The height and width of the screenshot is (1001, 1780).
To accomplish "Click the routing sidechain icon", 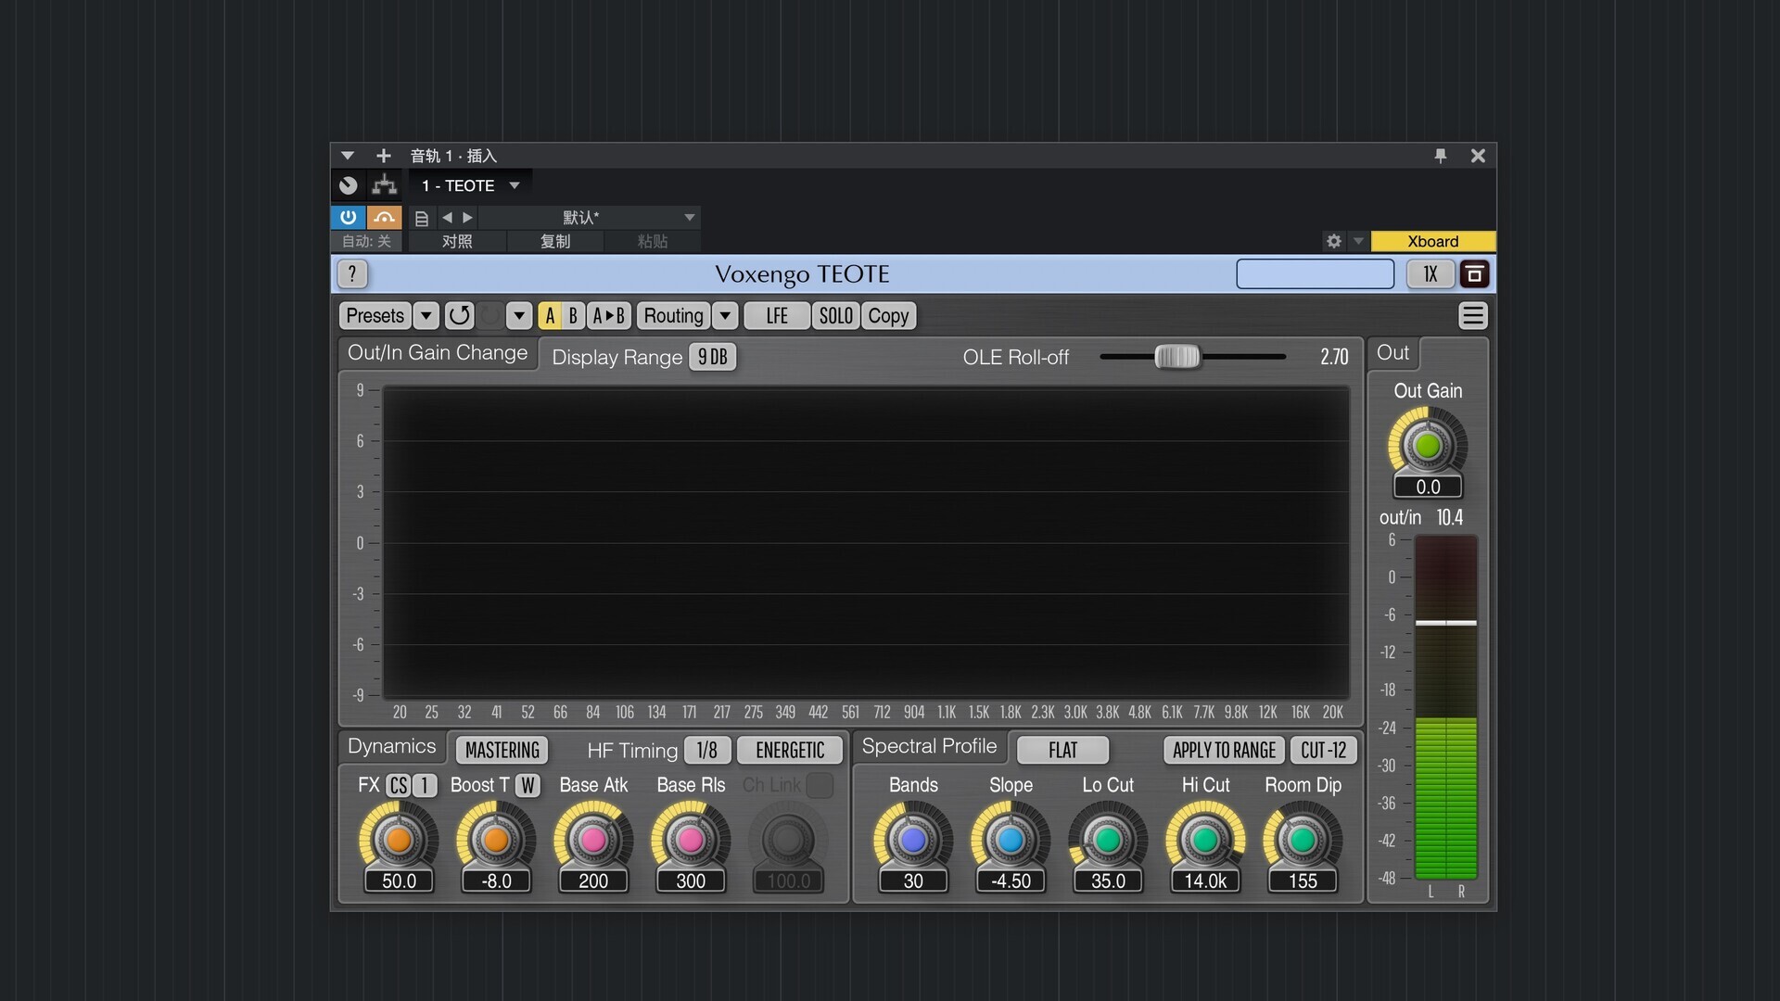I will (x=384, y=185).
